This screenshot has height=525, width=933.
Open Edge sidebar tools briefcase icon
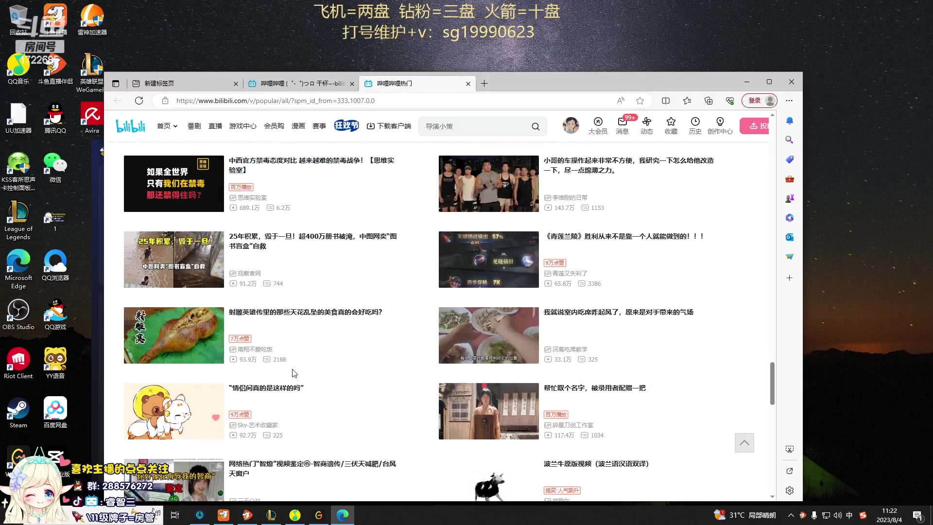coord(790,179)
